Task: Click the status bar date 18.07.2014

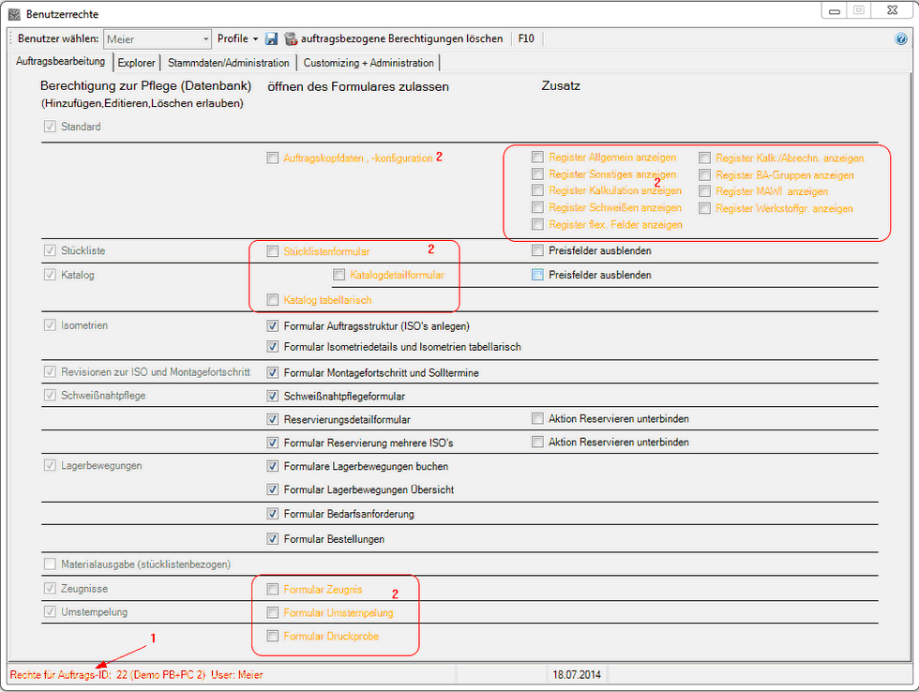Action: click(576, 674)
